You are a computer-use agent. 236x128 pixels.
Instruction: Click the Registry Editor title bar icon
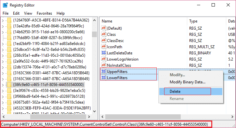(x=5, y=5)
